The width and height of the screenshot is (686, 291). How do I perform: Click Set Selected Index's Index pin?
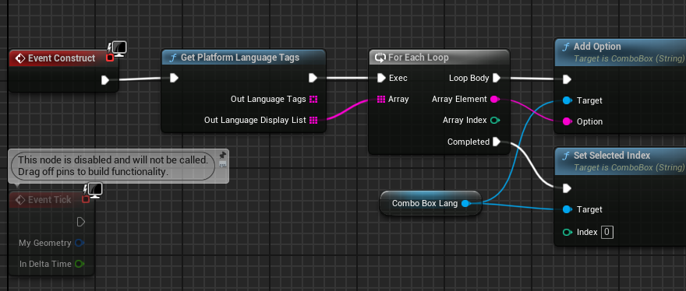pyautogui.click(x=568, y=232)
